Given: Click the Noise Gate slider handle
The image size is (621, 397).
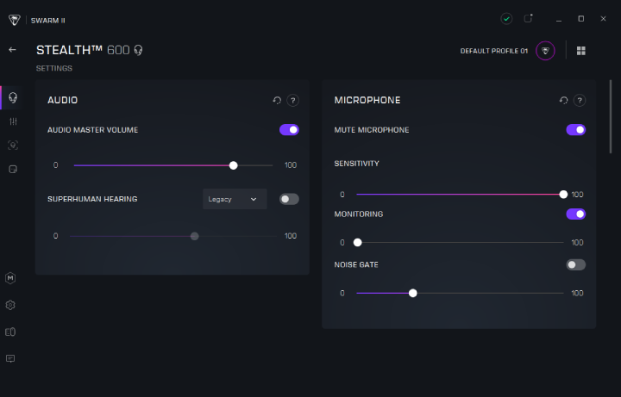Looking at the screenshot, I should pos(413,293).
